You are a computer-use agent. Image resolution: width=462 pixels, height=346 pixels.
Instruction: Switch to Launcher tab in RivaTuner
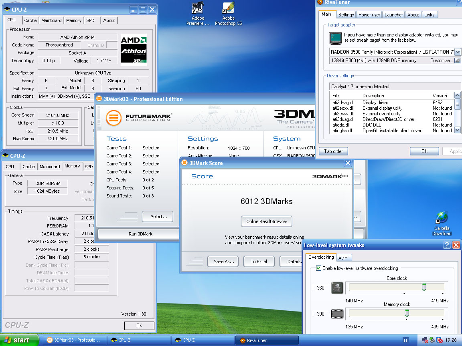393,15
